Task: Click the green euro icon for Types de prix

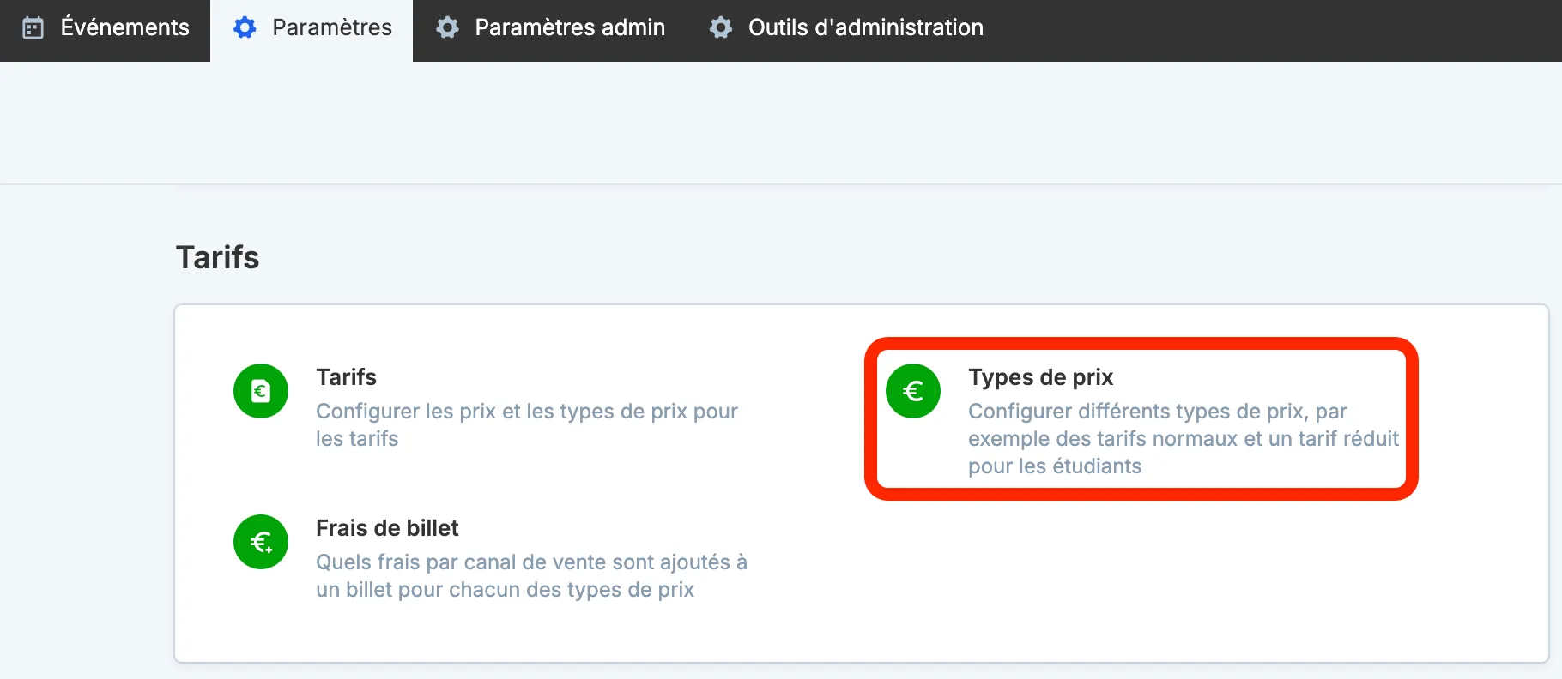Action: [x=913, y=391]
